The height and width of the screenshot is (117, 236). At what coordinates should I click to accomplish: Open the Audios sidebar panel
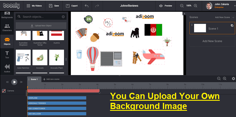tap(7, 68)
